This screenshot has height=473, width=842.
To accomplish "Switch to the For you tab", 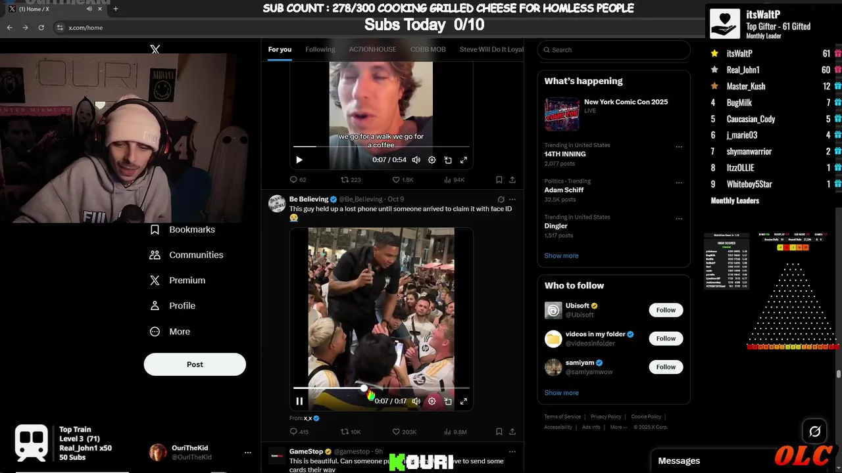I will [x=280, y=49].
